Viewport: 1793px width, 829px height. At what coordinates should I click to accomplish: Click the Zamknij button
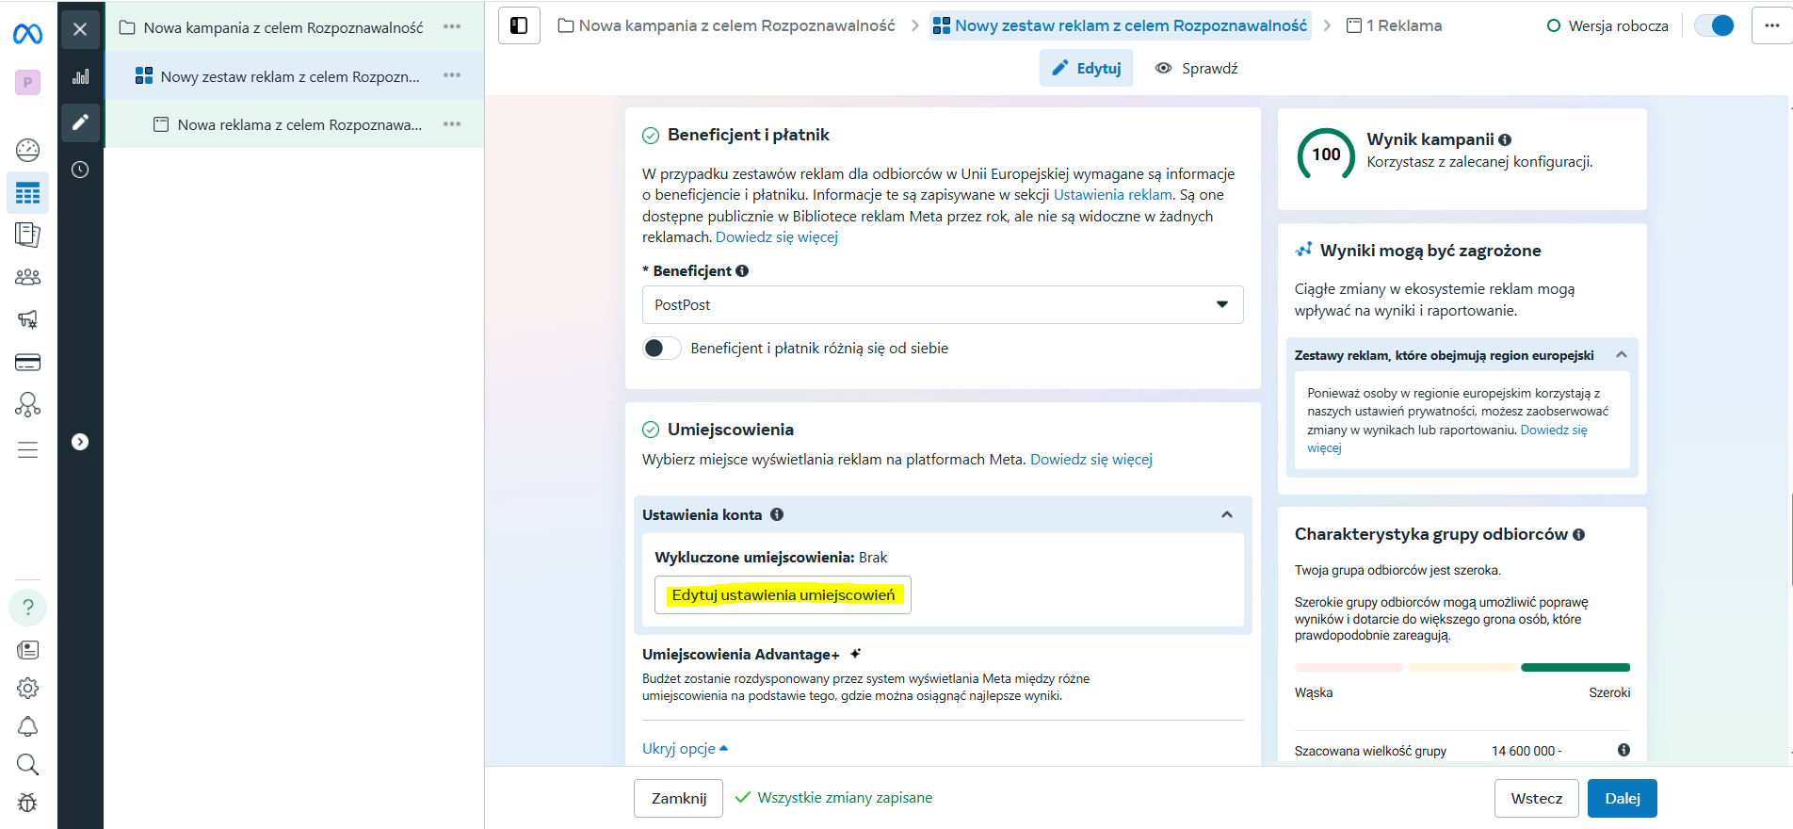coord(678,798)
